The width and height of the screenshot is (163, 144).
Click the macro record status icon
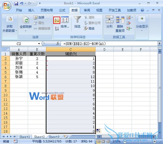click(15, 141)
